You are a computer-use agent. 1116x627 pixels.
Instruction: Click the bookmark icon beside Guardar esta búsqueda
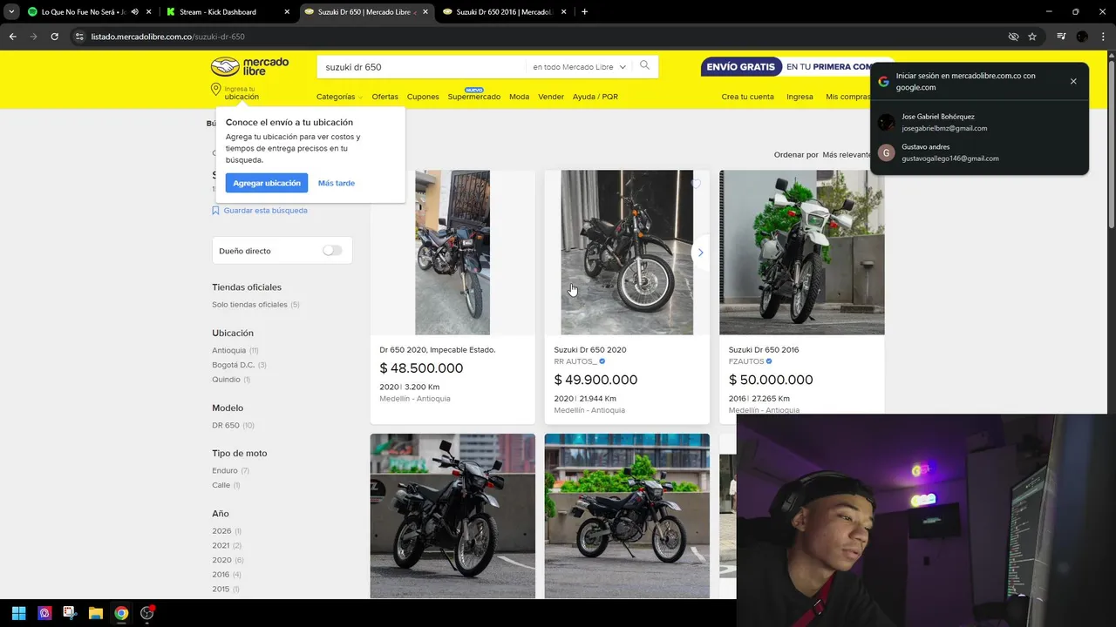[215, 211]
